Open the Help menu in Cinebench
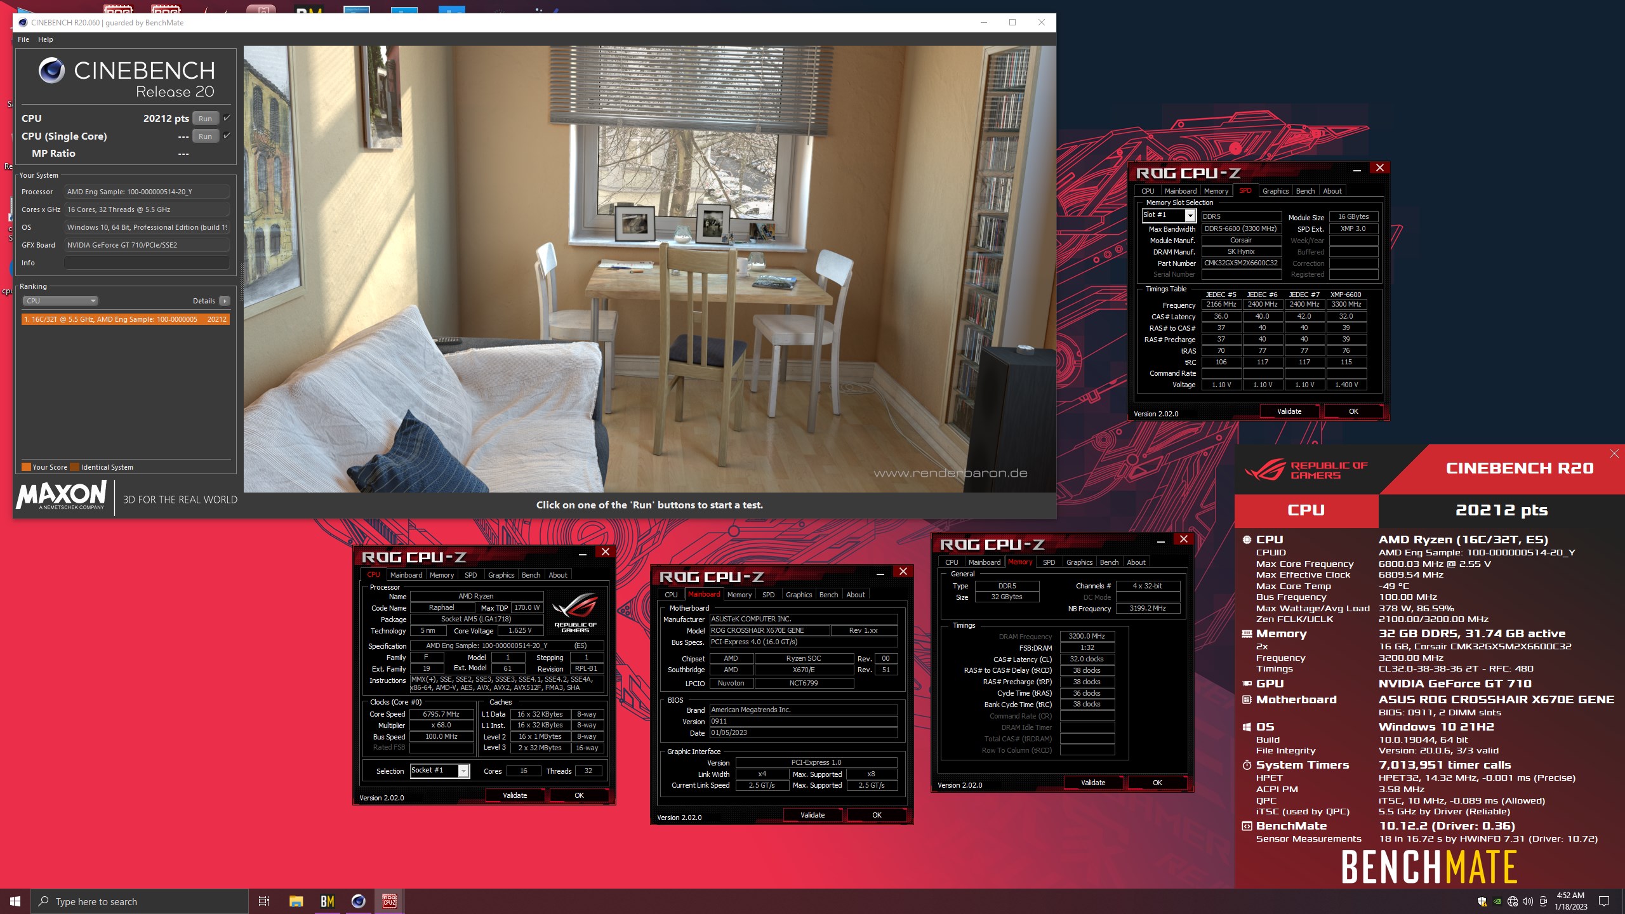1625x914 pixels. (46, 39)
